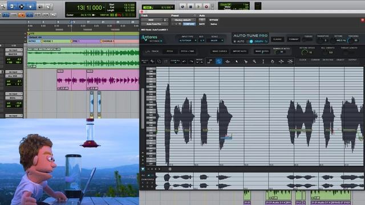
Task: Click the ALL VOX output selector
Action: tap(14, 76)
